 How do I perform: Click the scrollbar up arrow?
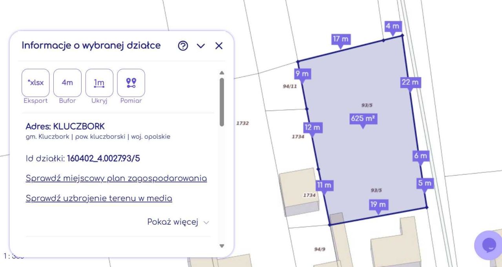point(222,72)
